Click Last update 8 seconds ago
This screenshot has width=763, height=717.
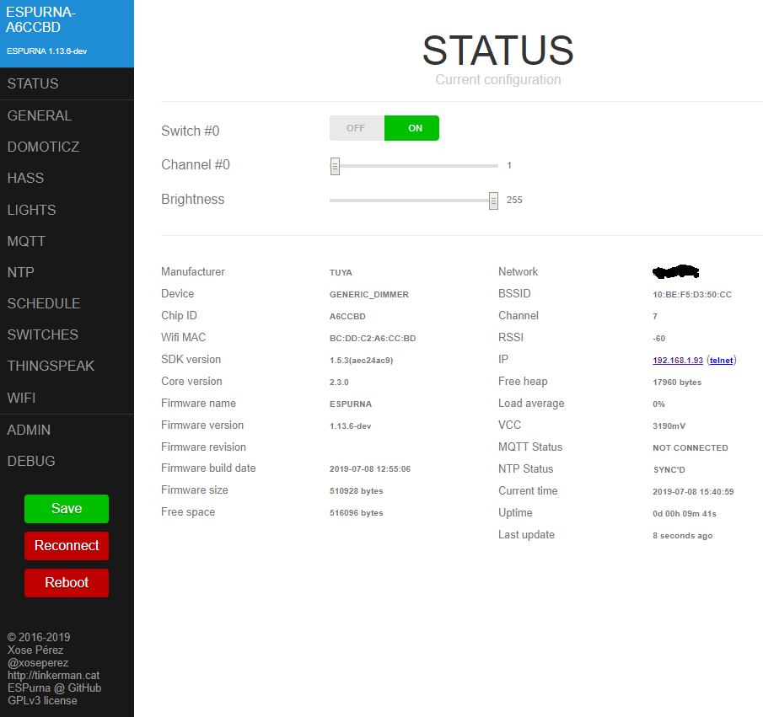pyautogui.click(x=682, y=535)
